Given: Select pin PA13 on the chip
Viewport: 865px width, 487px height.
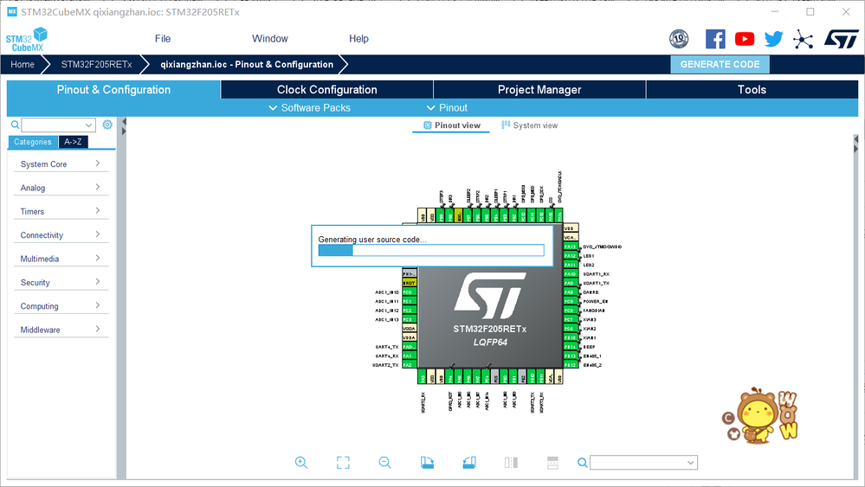Looking at the screenshot, I should [570, 247].
